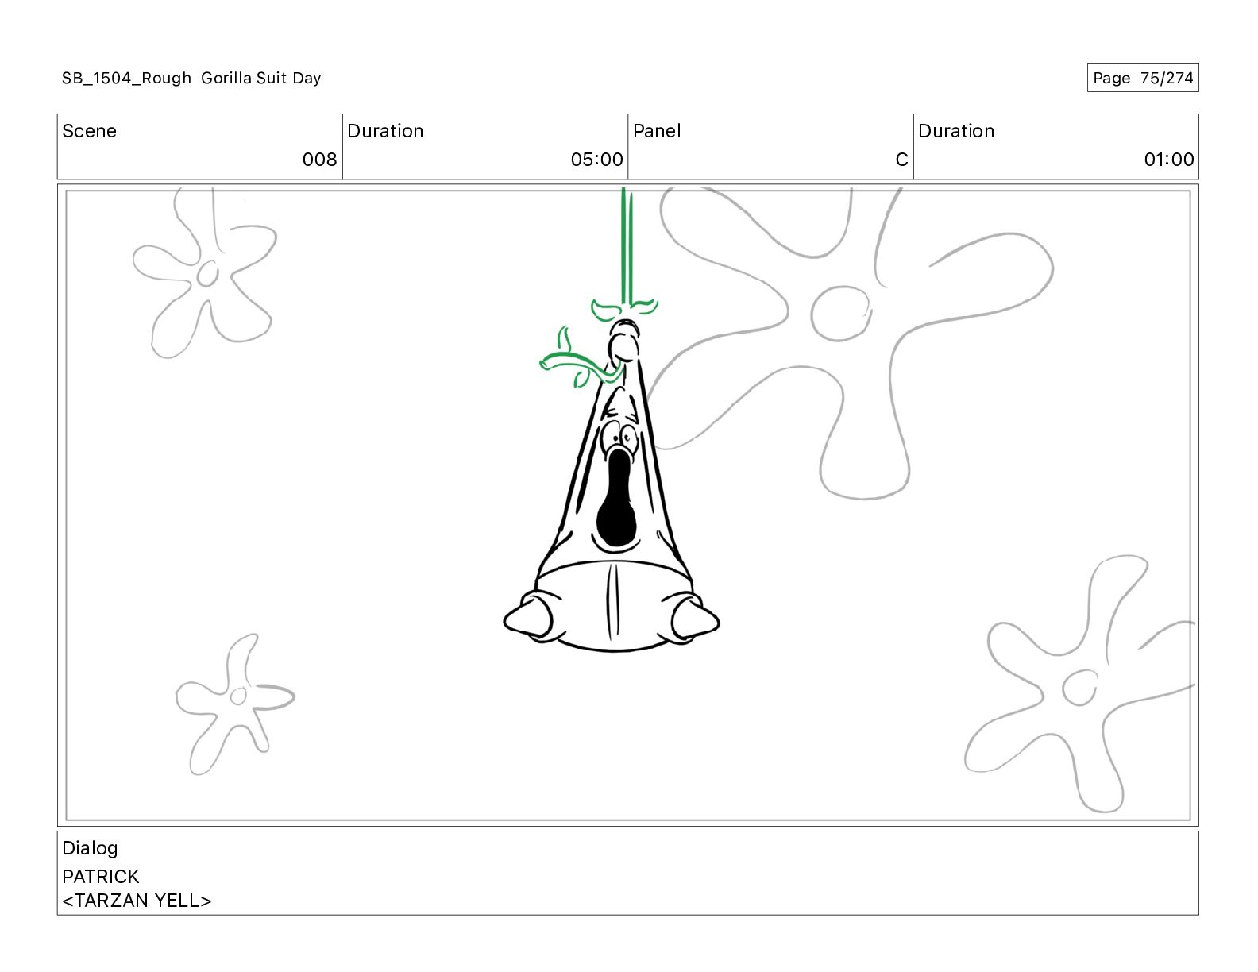The width and height of the screenshot is (1258, 972).
Task: Select the panel letter 'C'
Action: [901, 160]
